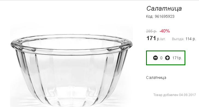199x107 pixels.
Task: Click the р./шт. unit label
Action: pos(161,39)
